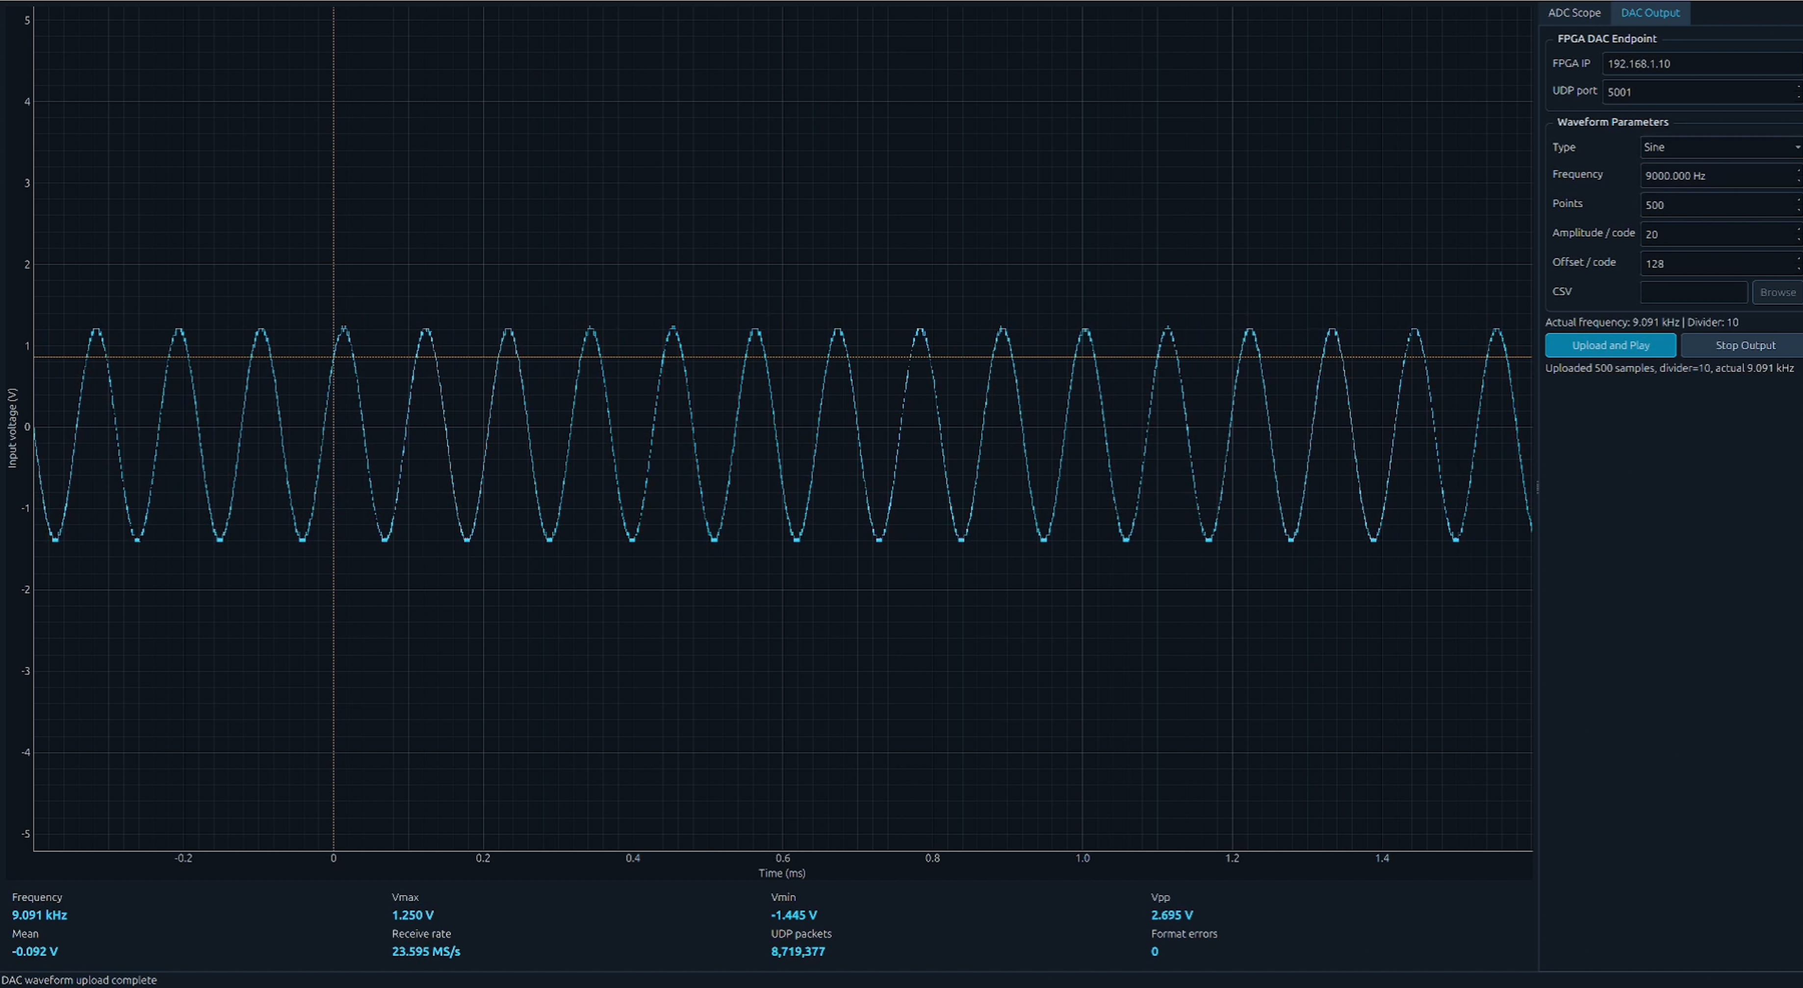Image resolution: width=1803 pixels, height=988 pixels.
Task: Edit the FPGA IP address field
Action: 1702,64
